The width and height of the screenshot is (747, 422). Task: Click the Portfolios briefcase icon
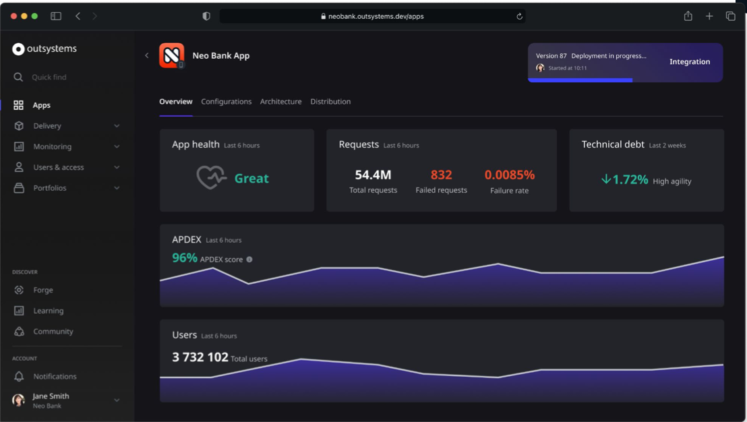coord(19,188)
